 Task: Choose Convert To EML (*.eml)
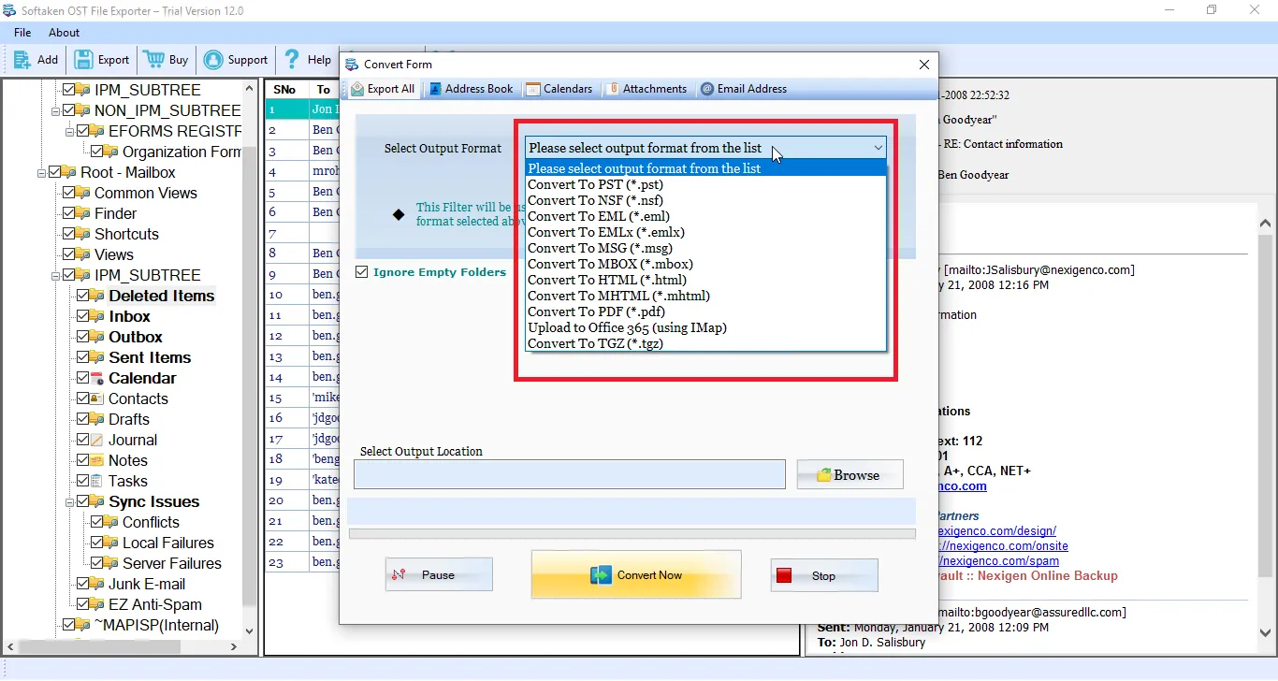click(705, 216)
